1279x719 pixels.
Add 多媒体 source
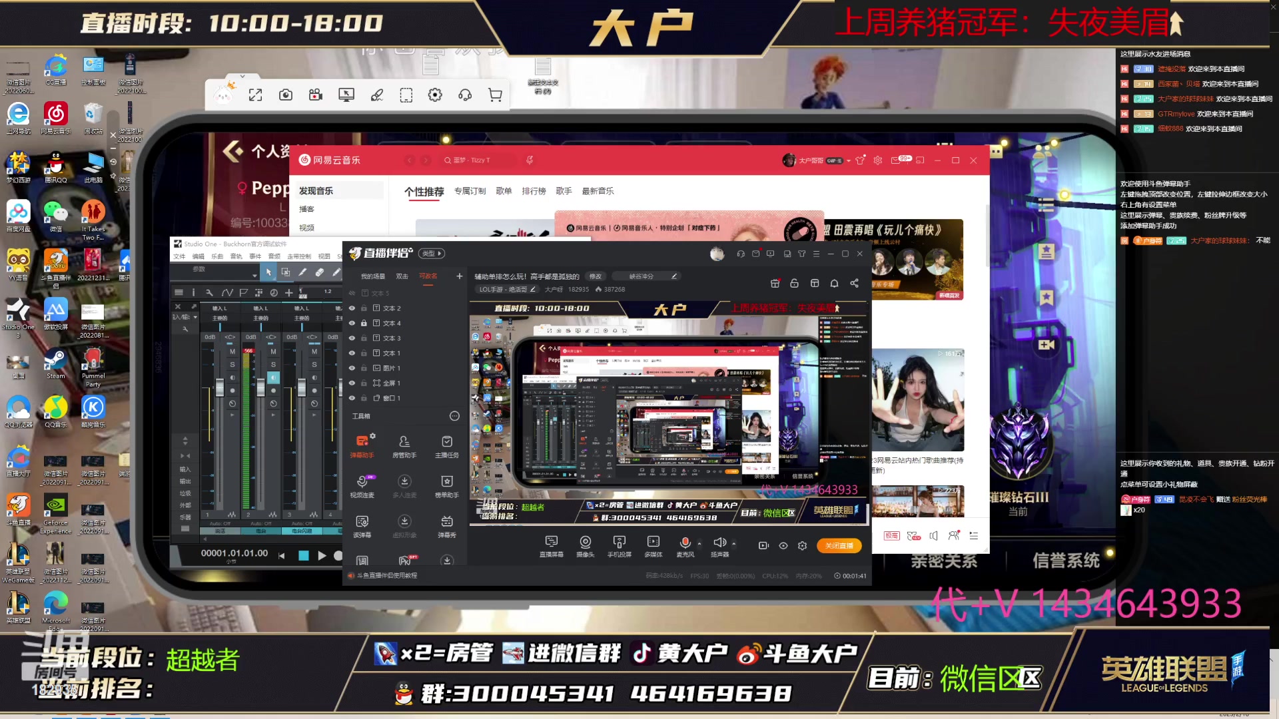point(653,545)
